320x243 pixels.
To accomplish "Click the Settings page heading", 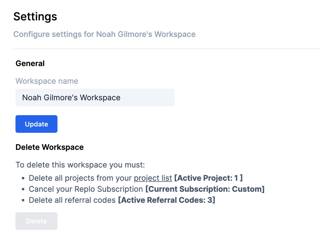I will click(35, 17).
